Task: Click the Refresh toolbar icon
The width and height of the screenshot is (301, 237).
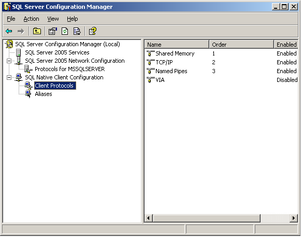Action: click(65, 31)
